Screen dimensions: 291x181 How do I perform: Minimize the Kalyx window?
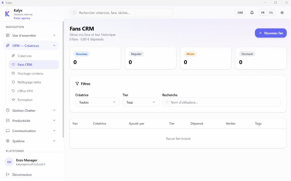pyautogui.click(x=265, y=3)
